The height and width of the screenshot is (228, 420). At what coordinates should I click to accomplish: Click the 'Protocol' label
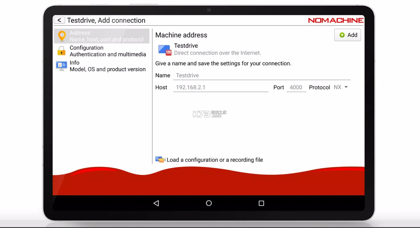319,87
